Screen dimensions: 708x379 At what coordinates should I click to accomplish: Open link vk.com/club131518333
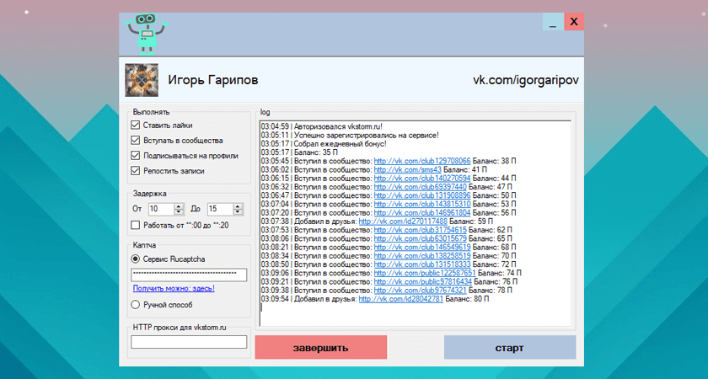click(422, 264)
